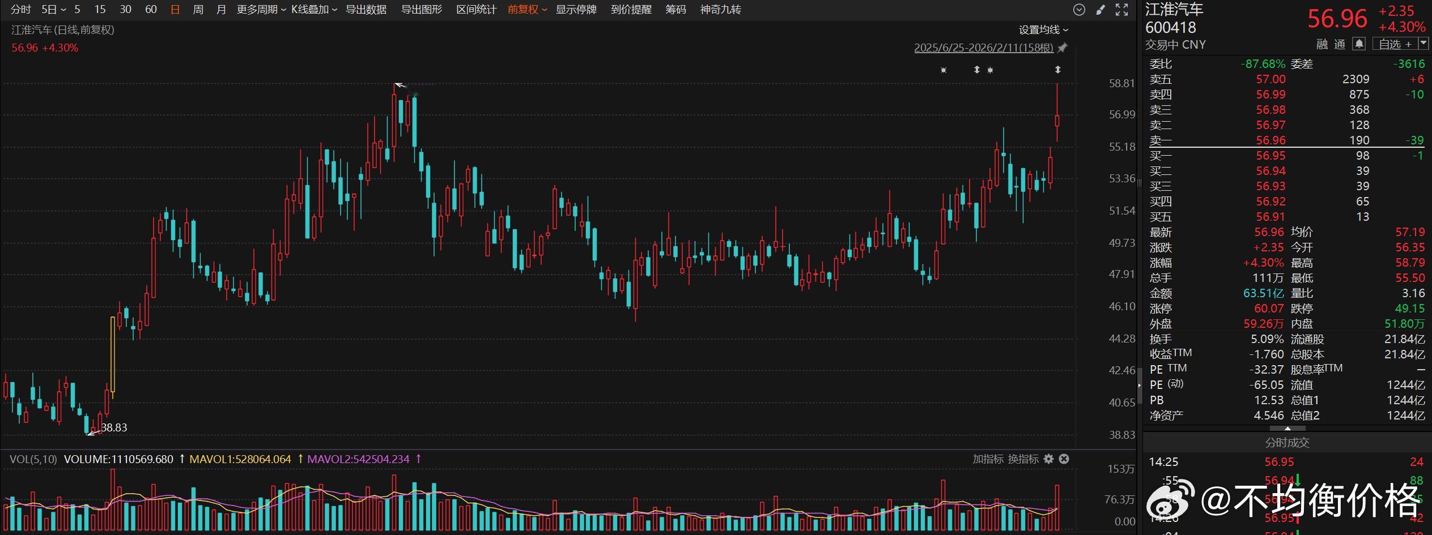1432x535 pixels.
Task: Toggle the 筹码 chip distribution view
Action: click(x=675, y=10)
